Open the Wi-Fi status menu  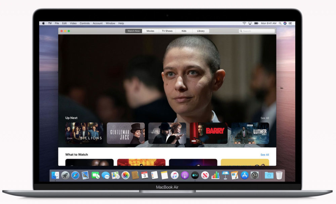[244, 23]
